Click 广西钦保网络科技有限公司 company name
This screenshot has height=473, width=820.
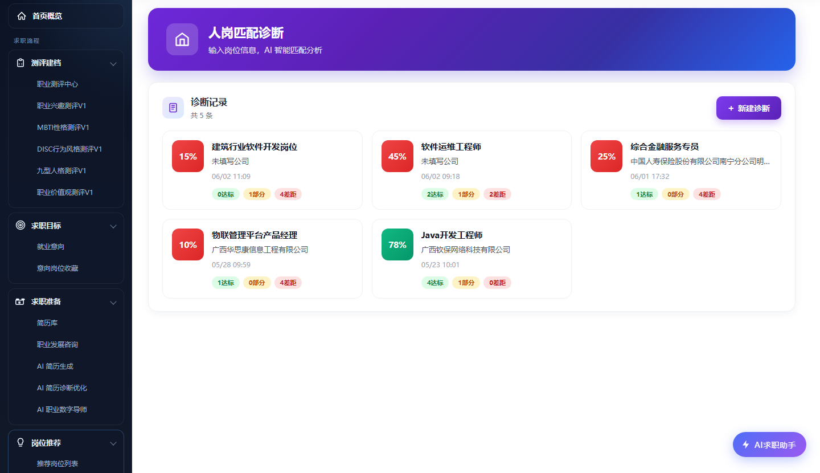(466, 250)
